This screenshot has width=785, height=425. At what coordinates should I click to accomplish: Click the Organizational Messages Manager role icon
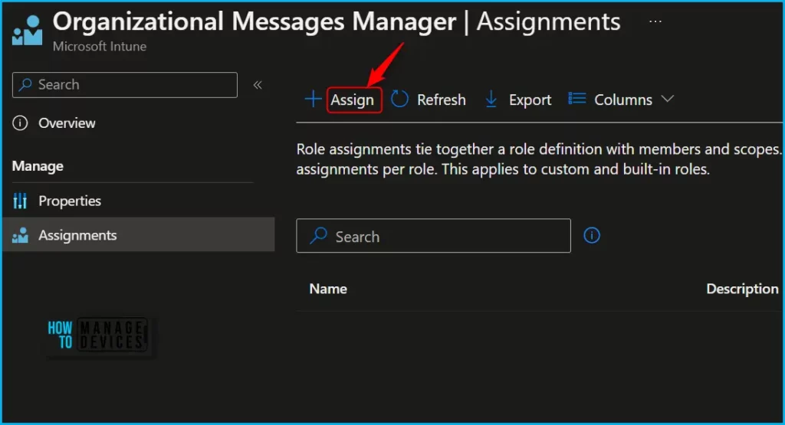27,31
